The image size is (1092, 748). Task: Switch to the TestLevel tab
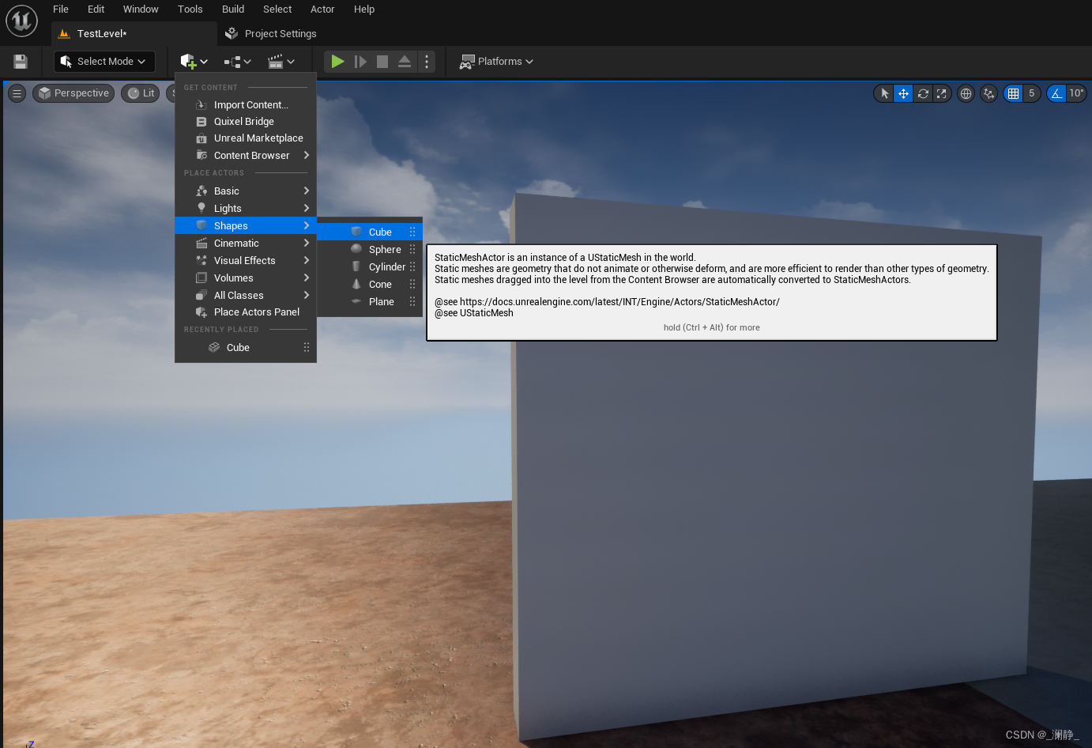click(x=134, y=34)
